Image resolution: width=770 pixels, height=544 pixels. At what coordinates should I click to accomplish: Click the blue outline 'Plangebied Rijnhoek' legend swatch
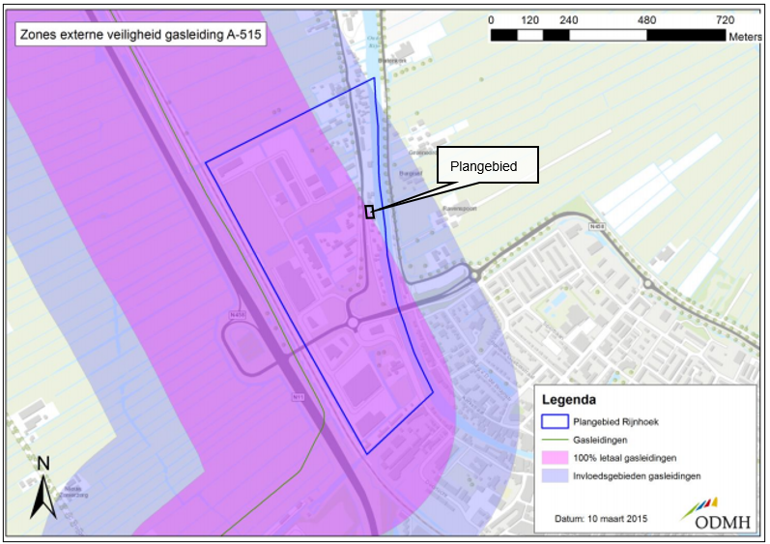pos(555,421)
